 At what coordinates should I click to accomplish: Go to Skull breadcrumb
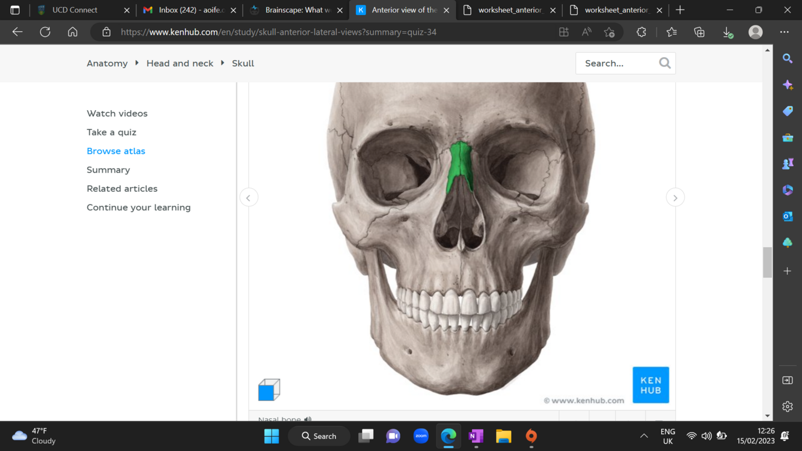click(x=243, y=63)
